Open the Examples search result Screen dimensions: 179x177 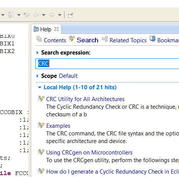pyautogui.click(x=58, y=126)
